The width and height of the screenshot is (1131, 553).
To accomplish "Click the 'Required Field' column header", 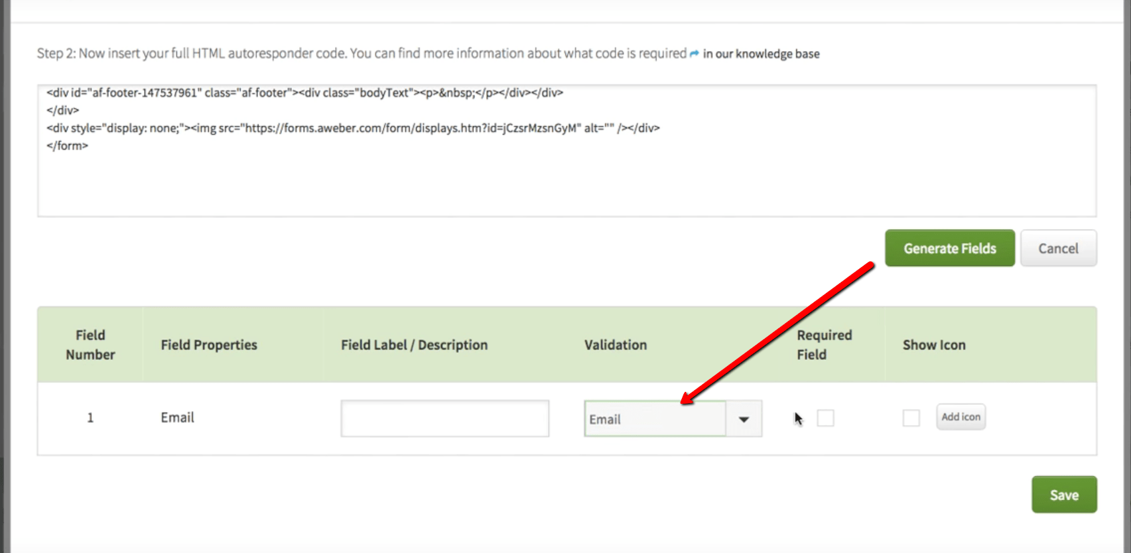I will pyautogui.click(x=825, y=345).
